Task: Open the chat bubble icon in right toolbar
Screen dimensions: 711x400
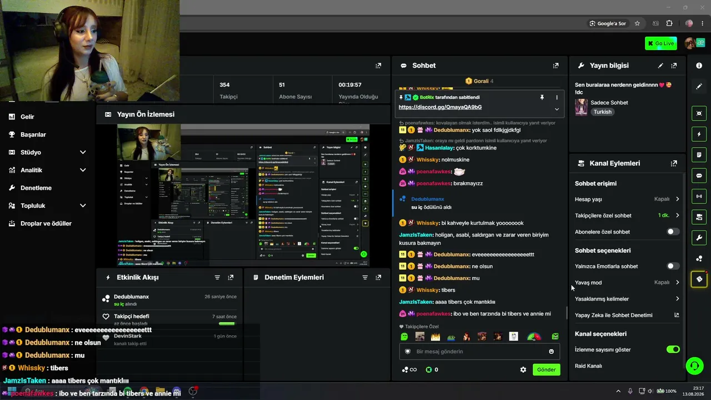Action: [699, 176]
